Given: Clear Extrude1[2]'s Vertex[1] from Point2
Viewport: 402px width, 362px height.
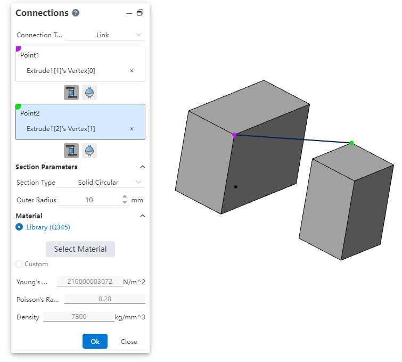Looking at the screenshot, I should tap(132, 129).
